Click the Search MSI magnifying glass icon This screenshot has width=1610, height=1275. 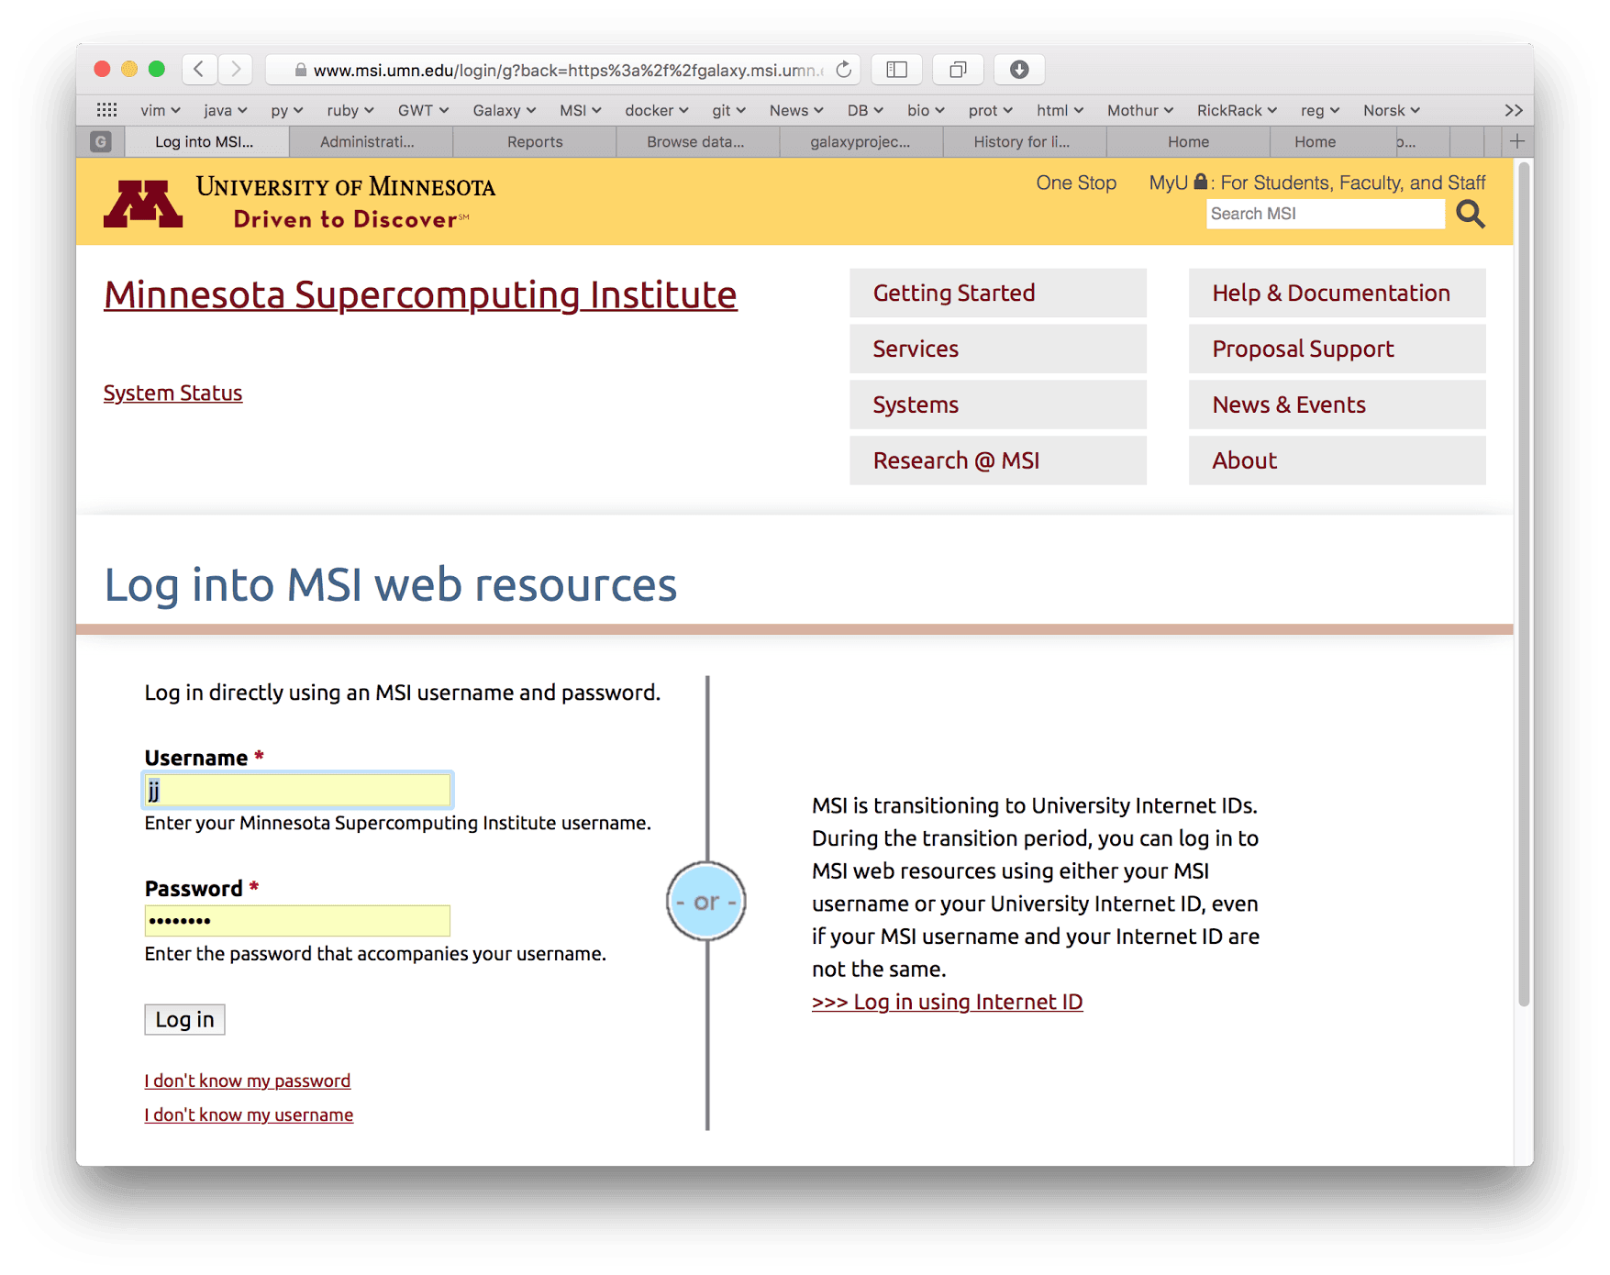pyautogui.click(x=1470, y=215)
